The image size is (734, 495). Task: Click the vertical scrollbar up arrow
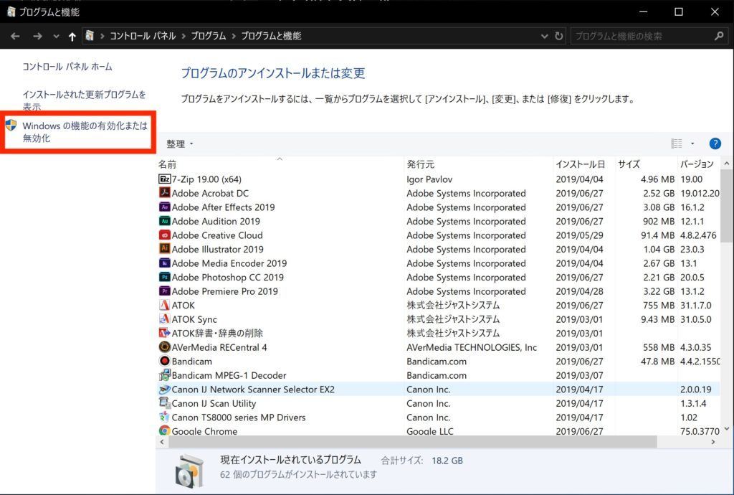point(727,164)
